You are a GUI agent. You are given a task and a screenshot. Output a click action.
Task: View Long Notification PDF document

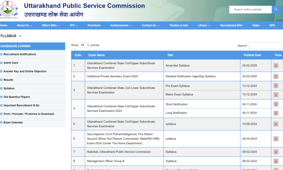(x=276, y=113)
